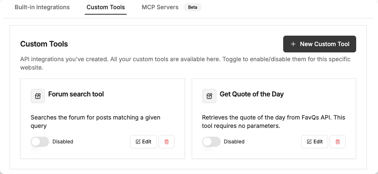This screenshot has width=378, height=174.
Task: Click the "Searches the forum for posts" description
Action: pyautogui.click(x=96, y=122)
